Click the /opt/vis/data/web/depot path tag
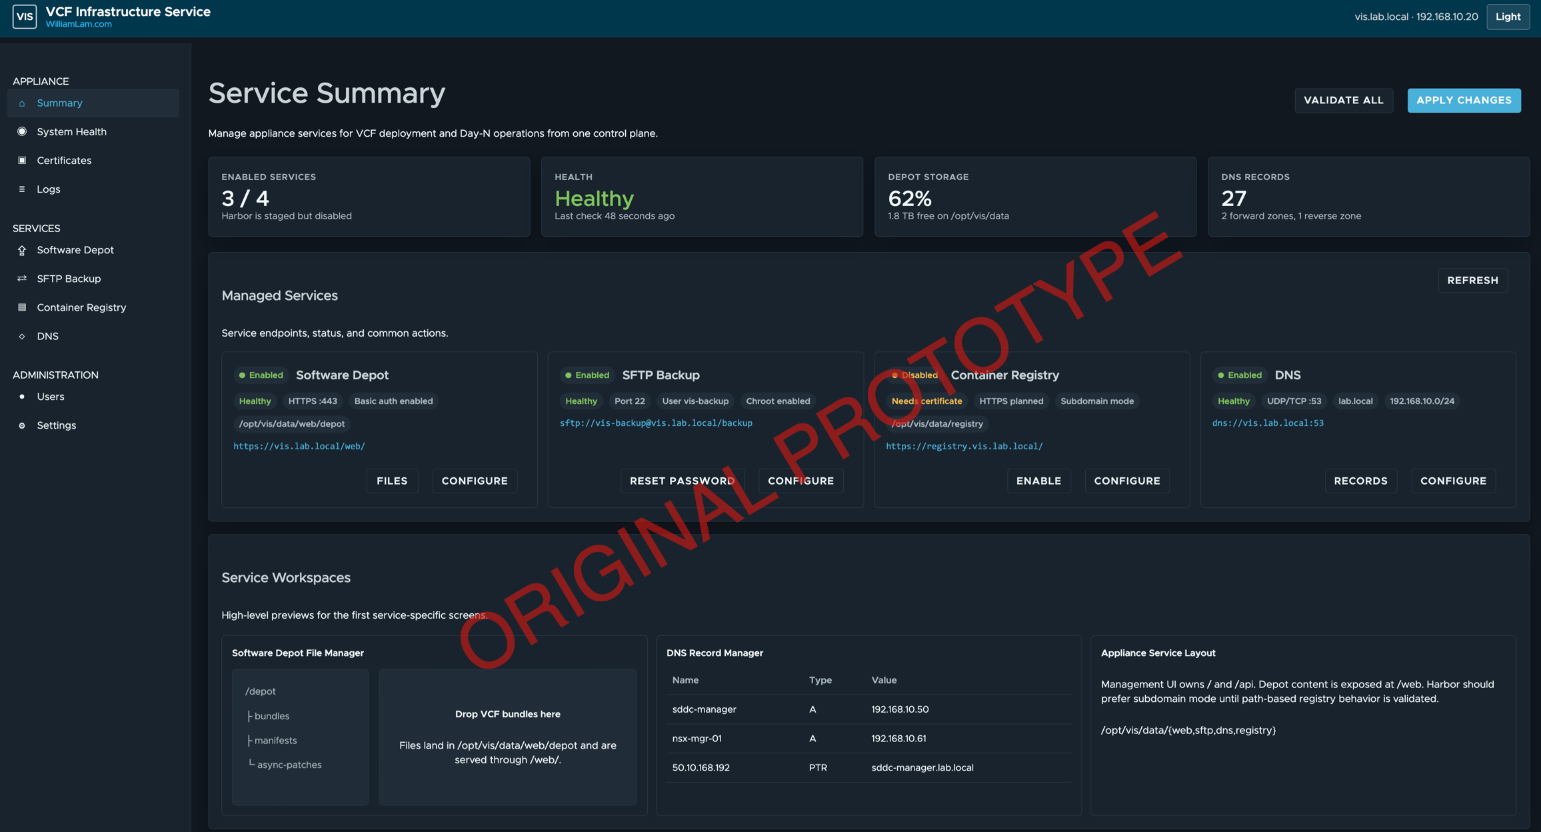Viewport: 1541px width, 832px height. coord(291,424)
